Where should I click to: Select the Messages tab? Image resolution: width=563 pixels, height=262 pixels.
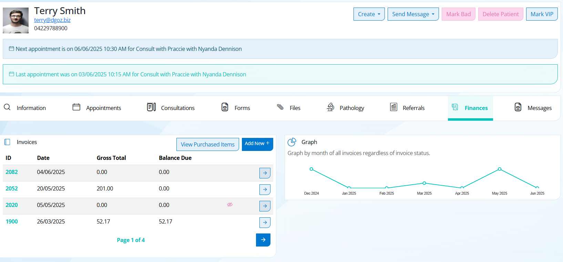click(533, 108)
